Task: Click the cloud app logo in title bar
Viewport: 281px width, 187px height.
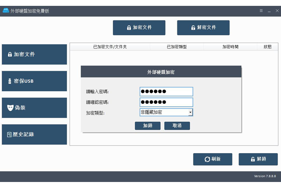Action: point(5,11)
